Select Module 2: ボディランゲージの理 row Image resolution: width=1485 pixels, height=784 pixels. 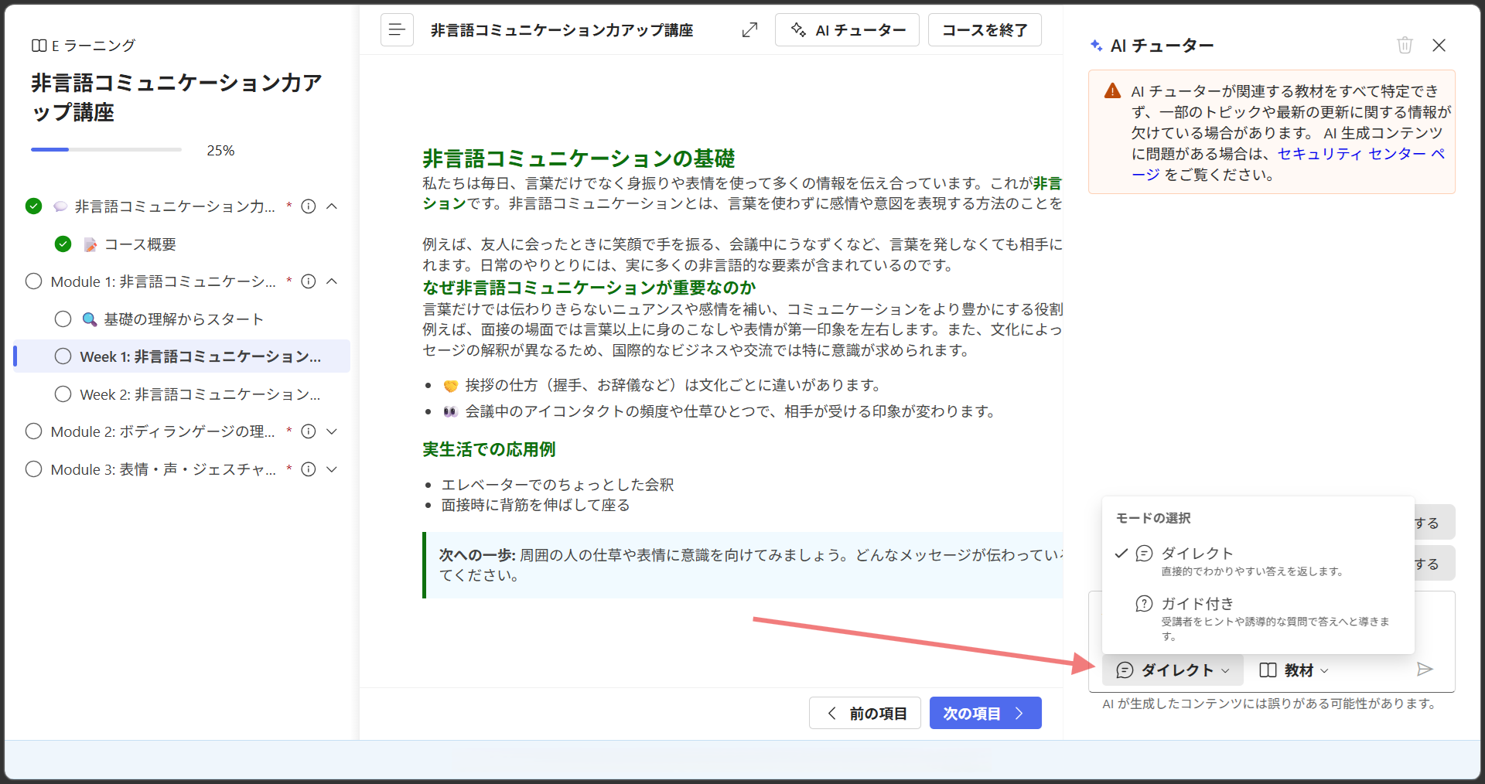162,431
